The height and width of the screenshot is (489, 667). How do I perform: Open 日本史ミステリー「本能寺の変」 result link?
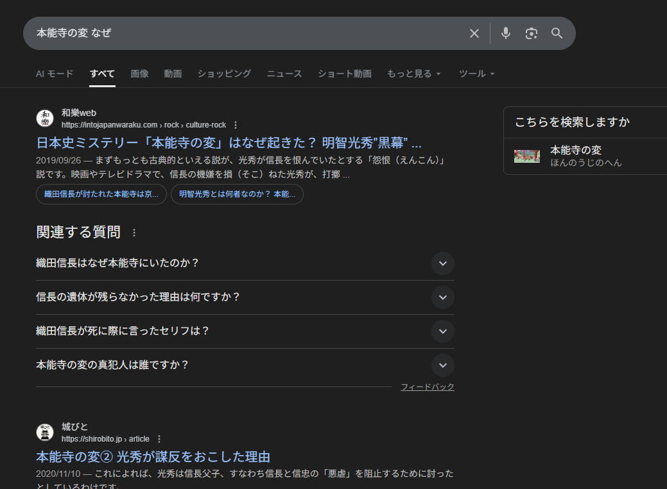tap(229, 142)
